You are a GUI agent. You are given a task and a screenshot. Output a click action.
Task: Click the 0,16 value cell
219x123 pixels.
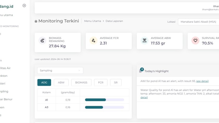click(x=68, y=107)
